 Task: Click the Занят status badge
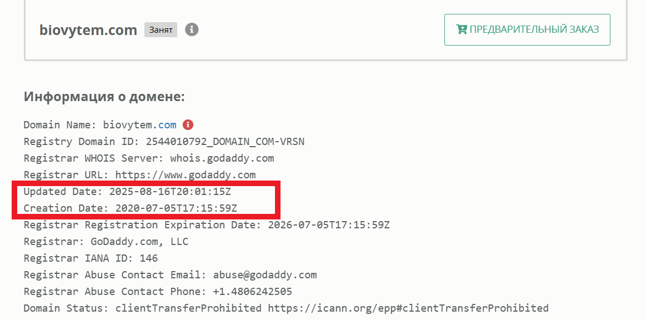161,30
